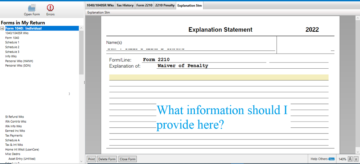Switch to the Form 2210 tab

click(144, 5)
